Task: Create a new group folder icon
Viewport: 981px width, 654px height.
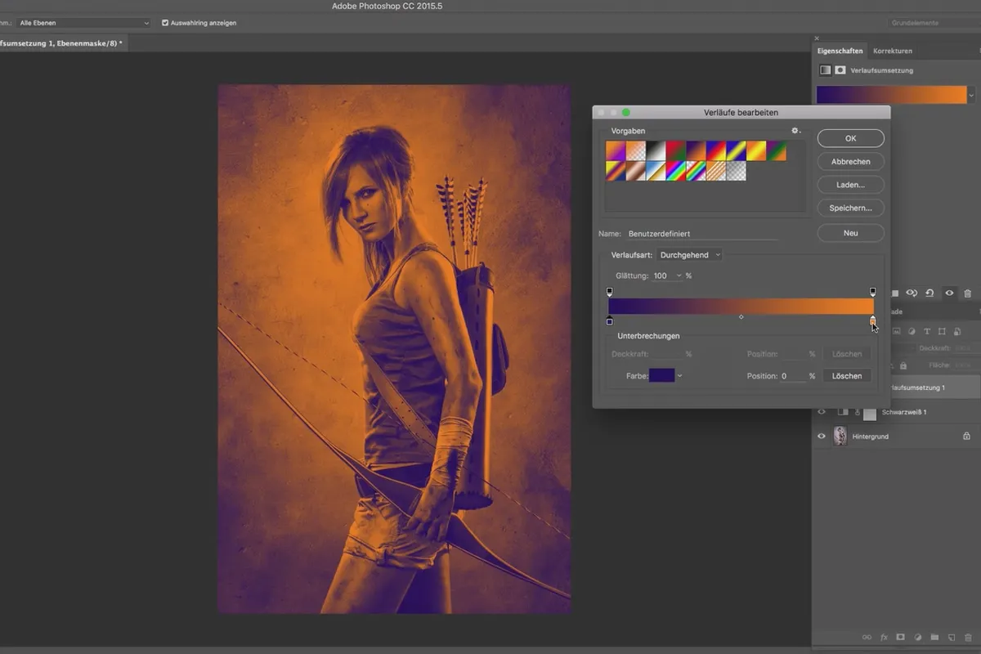Action: [x=934, y=637]
